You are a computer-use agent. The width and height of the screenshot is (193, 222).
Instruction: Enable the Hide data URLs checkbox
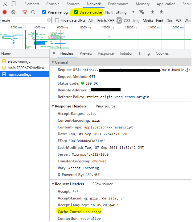pos(57,20)
